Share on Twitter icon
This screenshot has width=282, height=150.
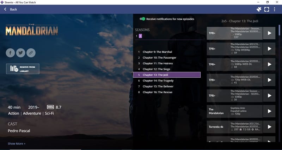point(21,53)
